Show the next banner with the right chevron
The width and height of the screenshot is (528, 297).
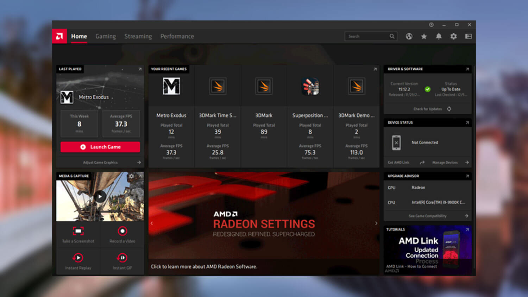coord(375,223)
